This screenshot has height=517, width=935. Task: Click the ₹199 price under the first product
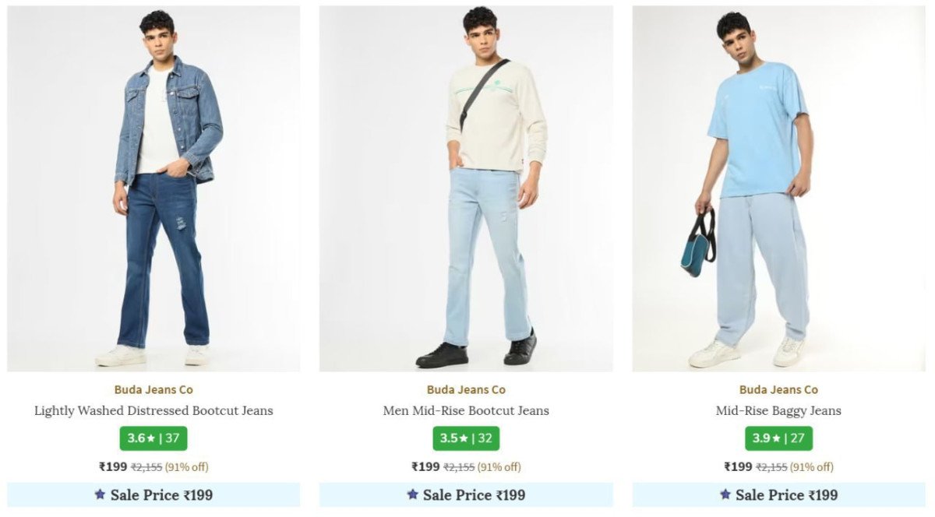(x=113, y=467)
